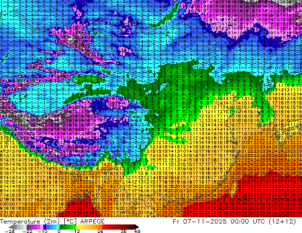The width and height of the screenshot is (302, 233).
Task: Click the yellow swatch right of 12
Action: click(78, 227)
